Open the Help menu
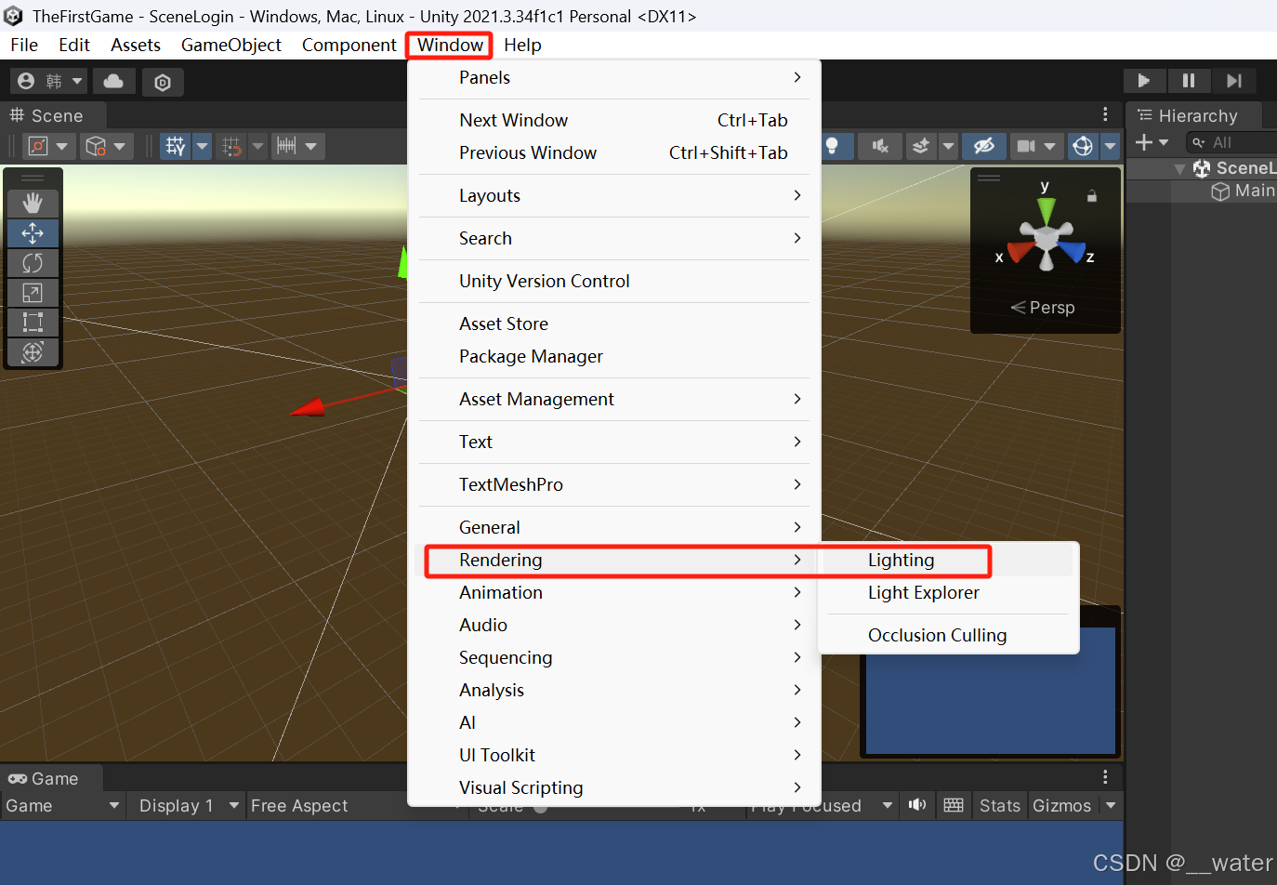1277x885 pixels. pyautogui.click(x=522, y=45)
